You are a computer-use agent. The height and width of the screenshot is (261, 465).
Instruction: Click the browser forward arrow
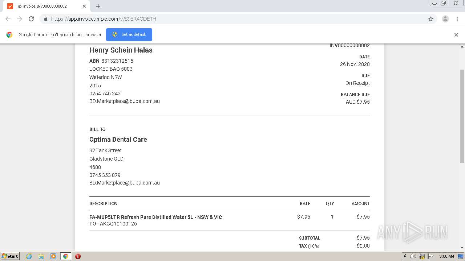coord(20,19)
